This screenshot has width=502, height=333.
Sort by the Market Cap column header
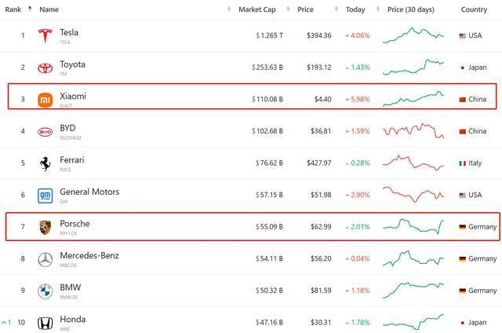[x=256, y=9]
